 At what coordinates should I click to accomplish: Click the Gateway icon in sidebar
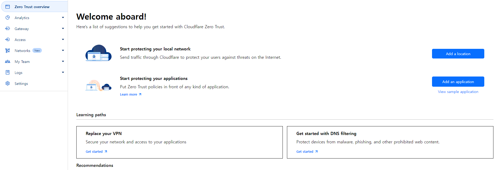[8, 28]
